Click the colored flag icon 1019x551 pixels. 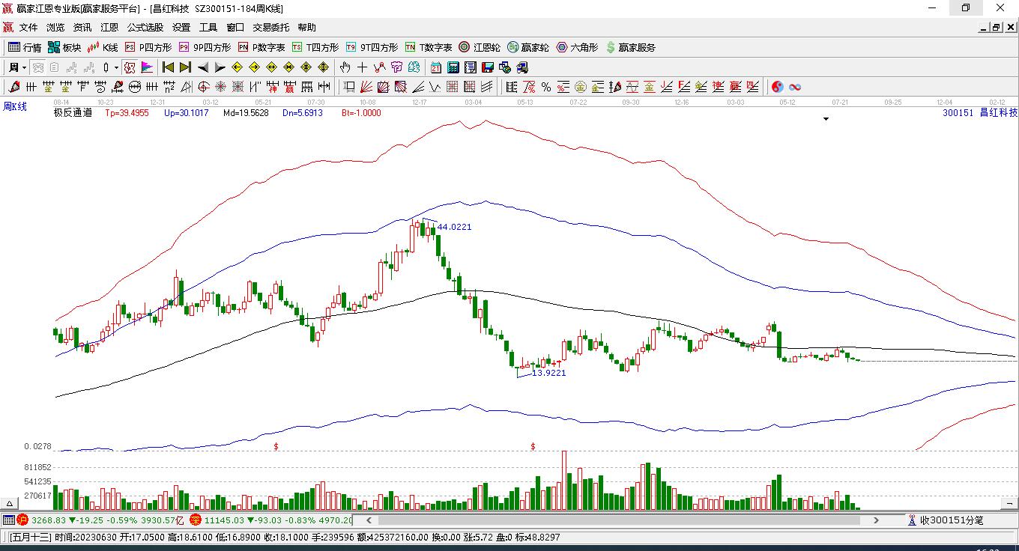click(147, 67)
